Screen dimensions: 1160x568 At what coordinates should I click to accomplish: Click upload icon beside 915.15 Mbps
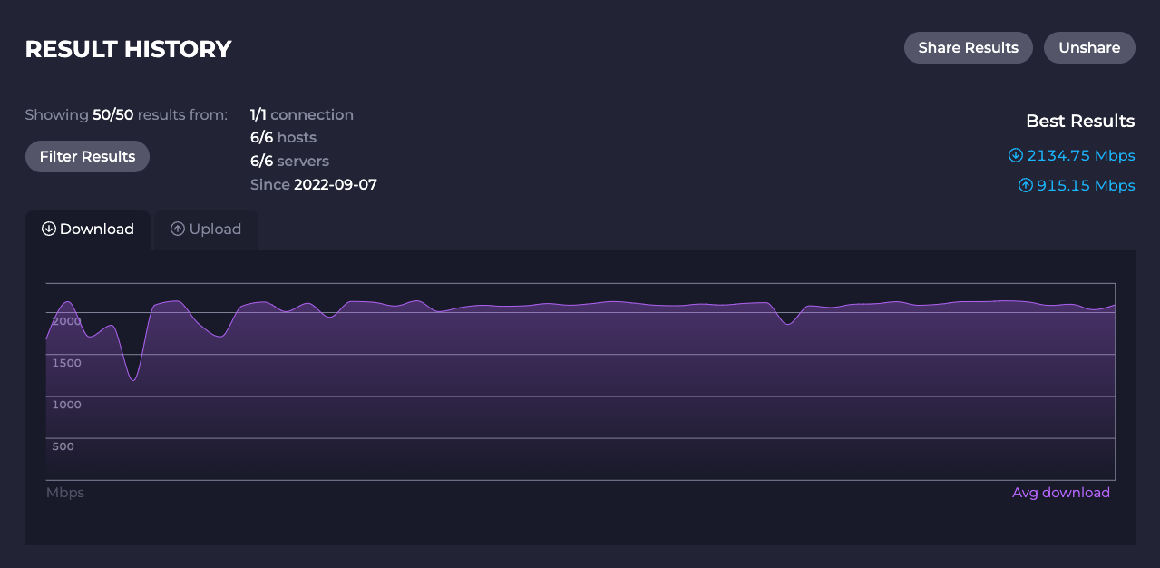1026,185
